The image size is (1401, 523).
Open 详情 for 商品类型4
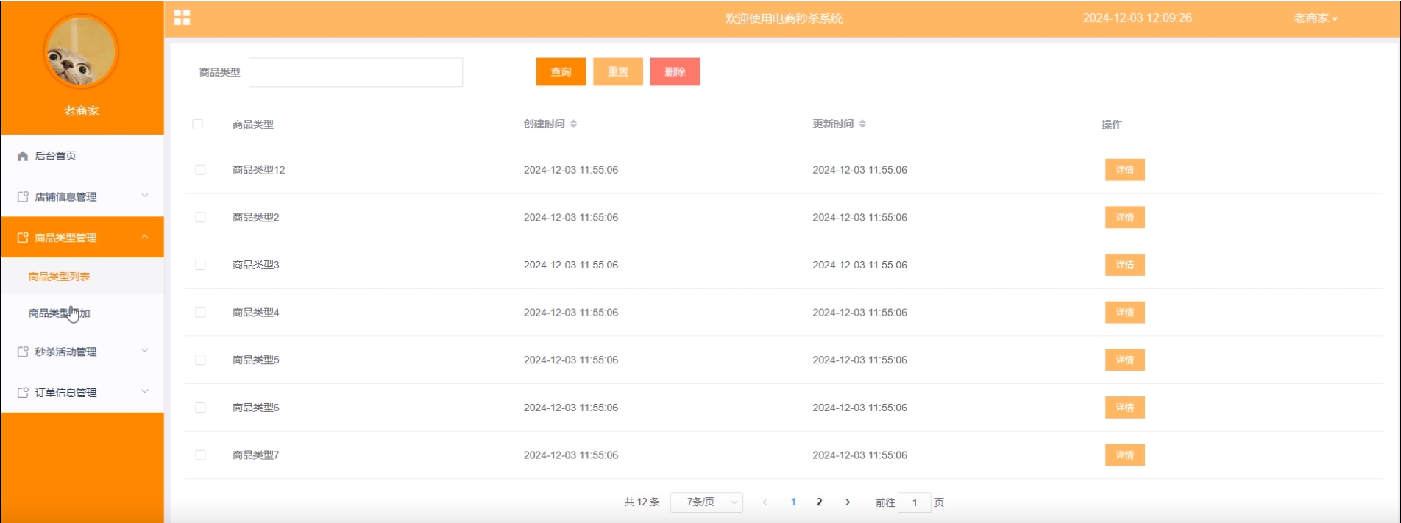(x=1124, y=313)
